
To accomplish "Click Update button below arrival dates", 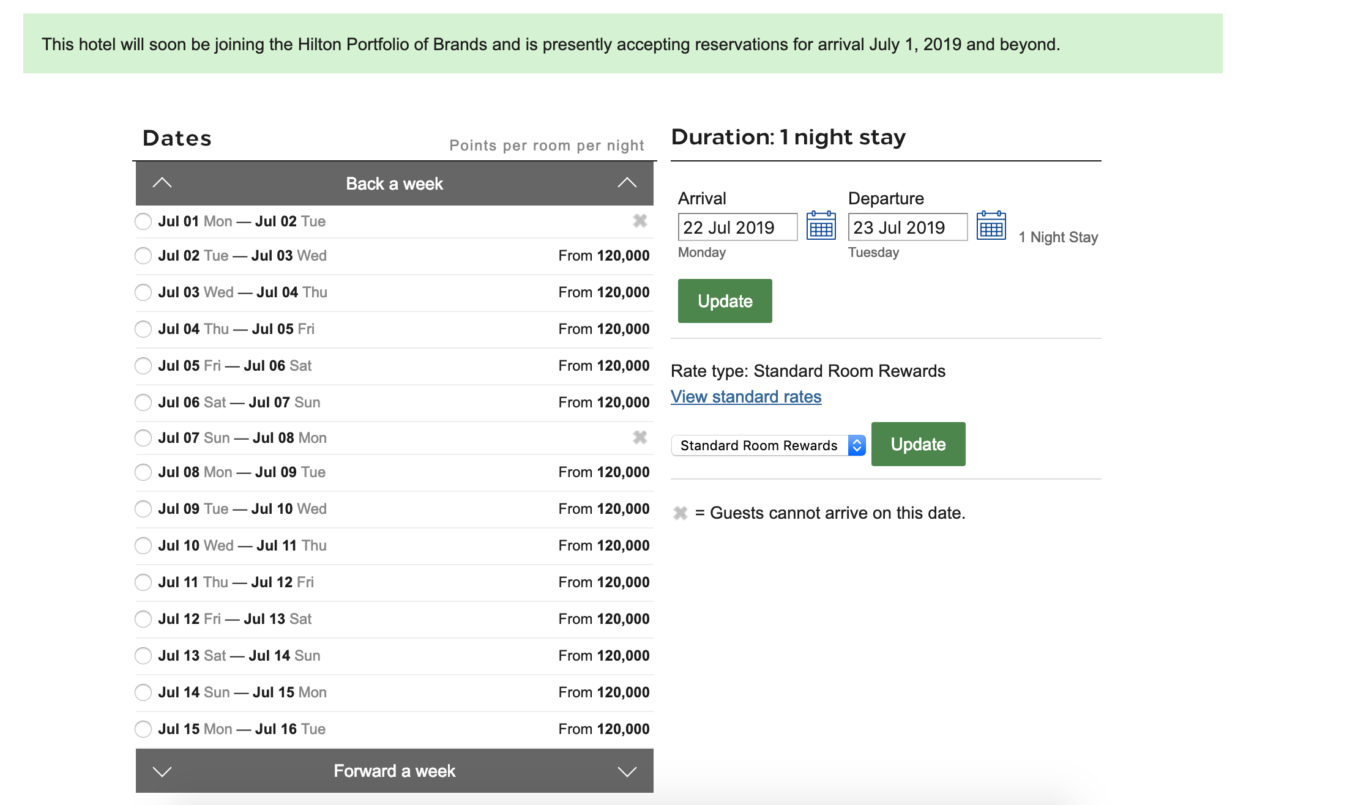I will (725, 301).
